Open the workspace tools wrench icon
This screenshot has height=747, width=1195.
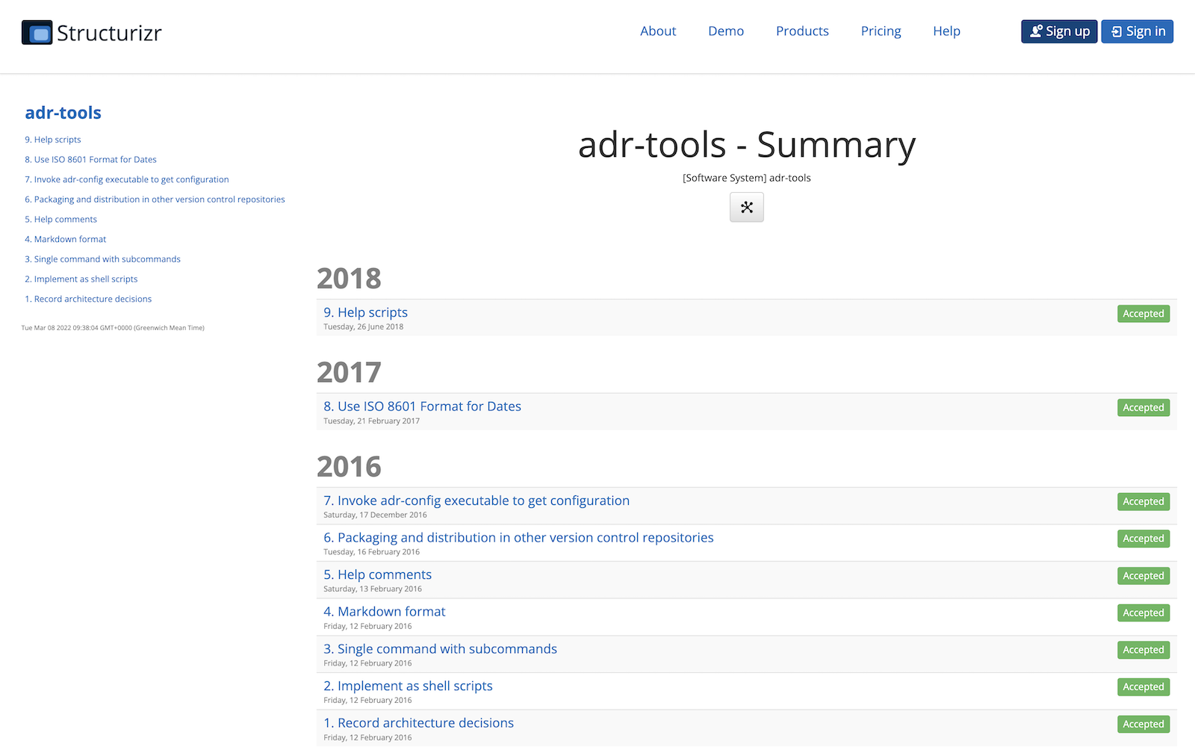(746, 207)
